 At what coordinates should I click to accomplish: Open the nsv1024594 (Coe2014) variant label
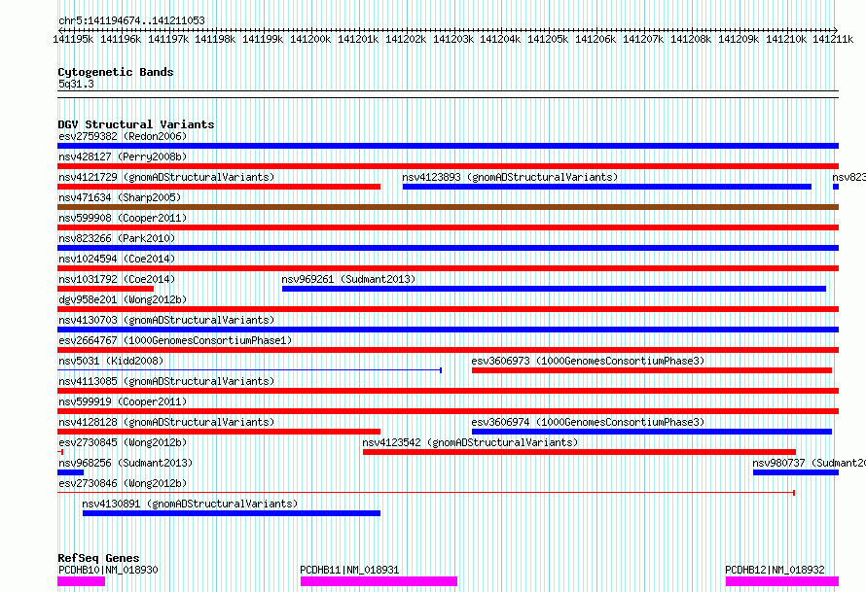coord(117,259)
